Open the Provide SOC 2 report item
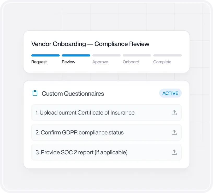The height and width of the screenshot is (193, 213). click(106, 152)
